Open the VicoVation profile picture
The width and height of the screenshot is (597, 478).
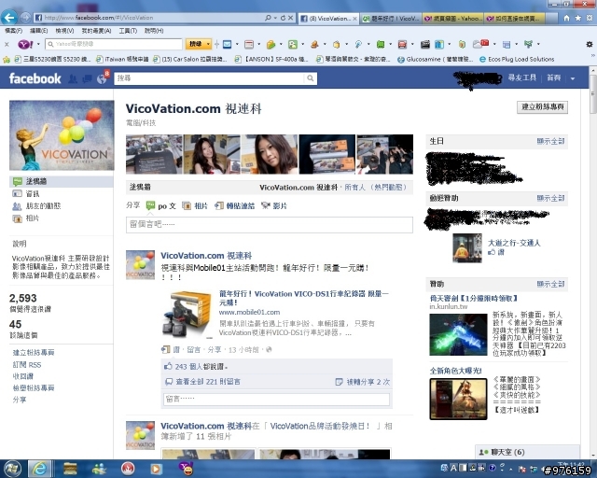pos(62,135)
